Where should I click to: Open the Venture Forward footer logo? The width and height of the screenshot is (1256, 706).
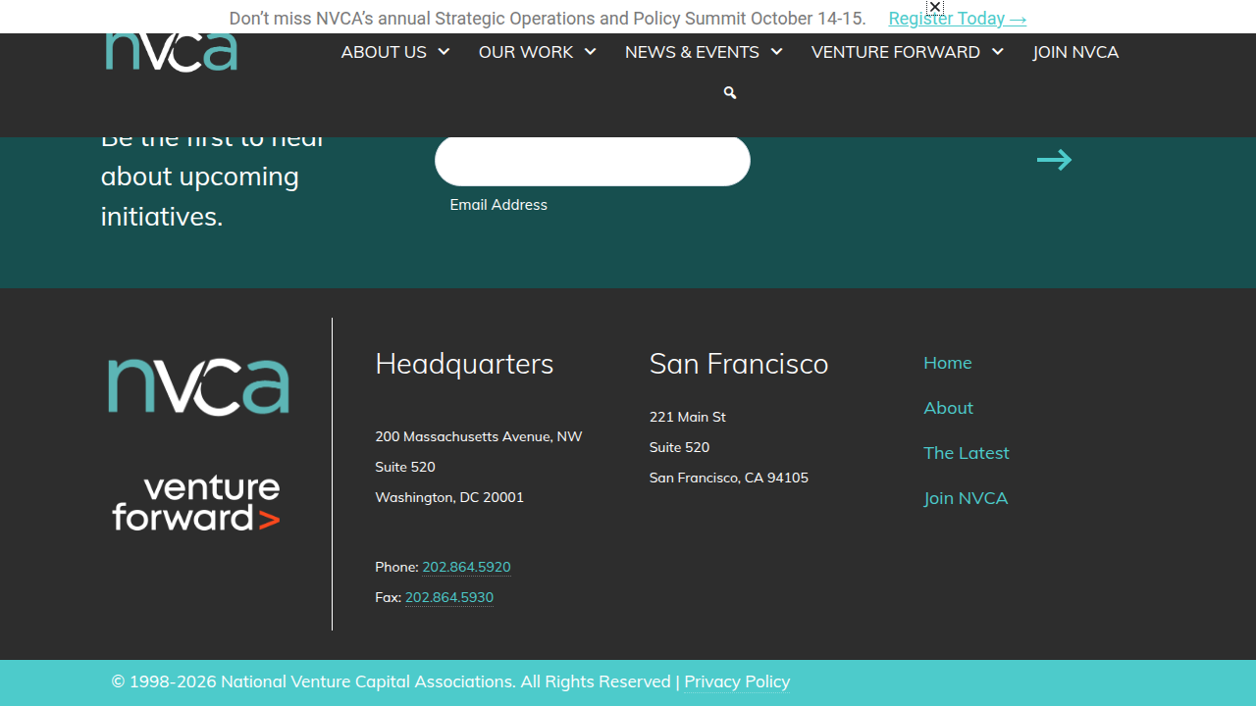pos(196,504)
